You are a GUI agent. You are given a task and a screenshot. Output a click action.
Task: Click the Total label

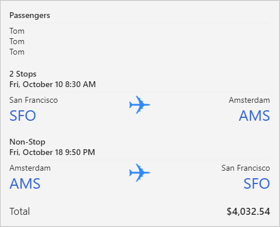[x=20, y=211]
